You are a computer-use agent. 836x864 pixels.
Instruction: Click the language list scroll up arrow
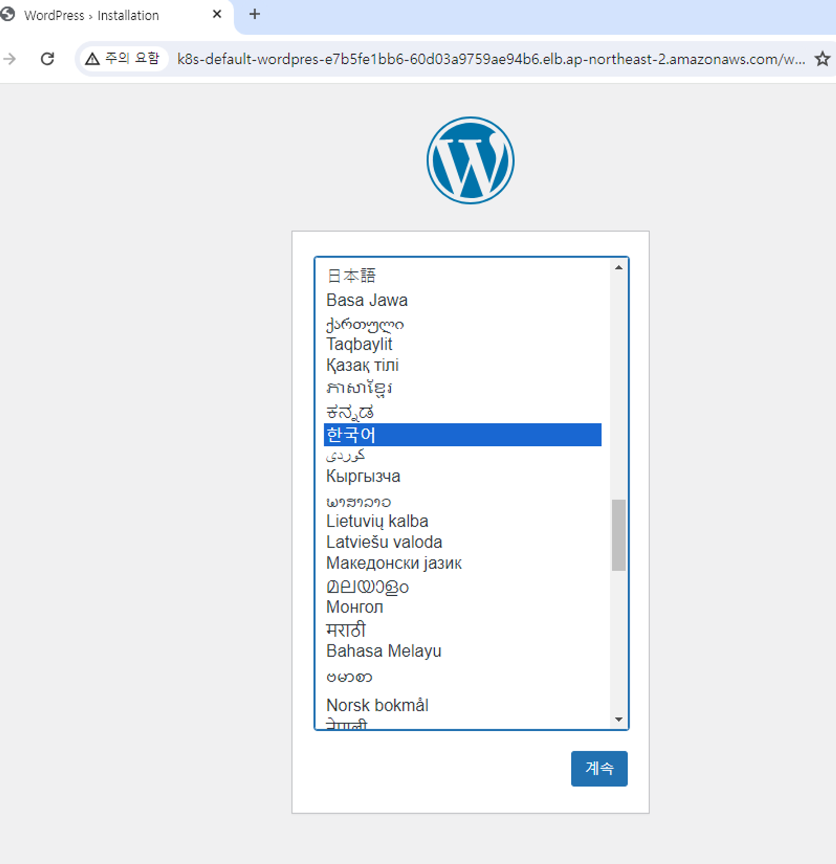[619, 268]
